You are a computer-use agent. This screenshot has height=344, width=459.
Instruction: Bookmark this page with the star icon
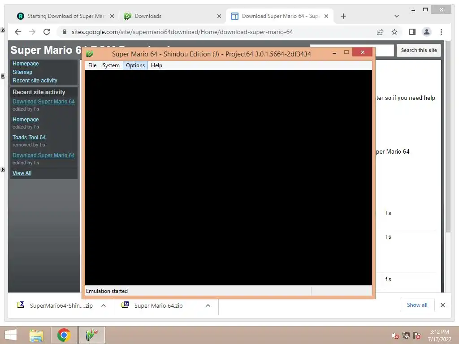pos(394,32)
